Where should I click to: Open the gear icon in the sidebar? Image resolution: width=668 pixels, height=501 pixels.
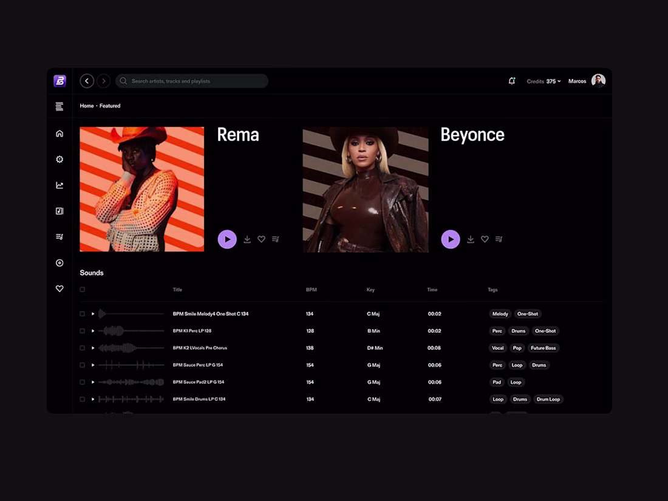click(60, 159)
